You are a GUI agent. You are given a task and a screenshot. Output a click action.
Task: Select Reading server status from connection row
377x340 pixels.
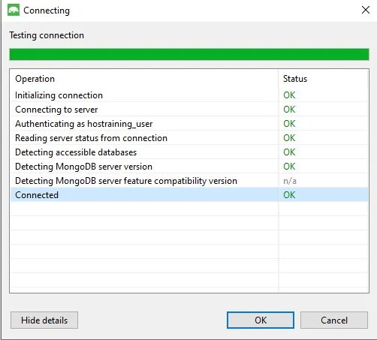tap(189, 138)
